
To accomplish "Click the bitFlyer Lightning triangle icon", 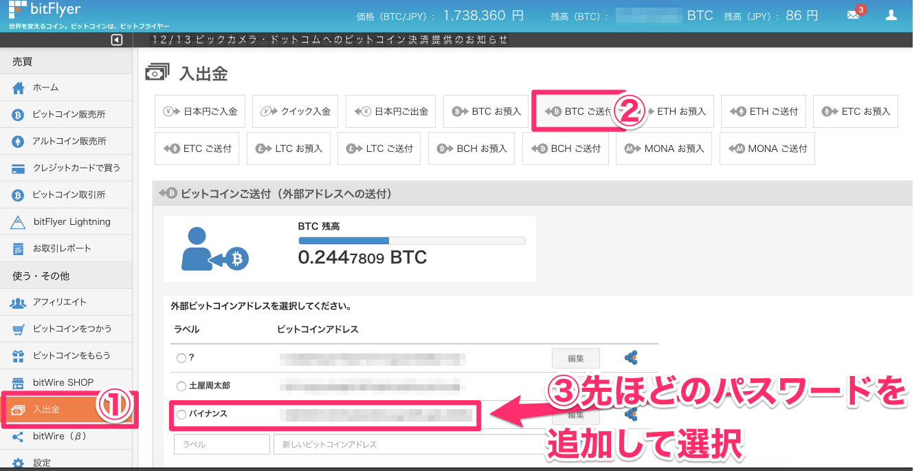I will click(x=19, y=221).
